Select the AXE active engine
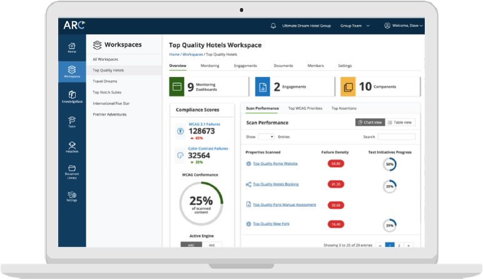Viewport: 483px width, 279px height. coord(212,245)
